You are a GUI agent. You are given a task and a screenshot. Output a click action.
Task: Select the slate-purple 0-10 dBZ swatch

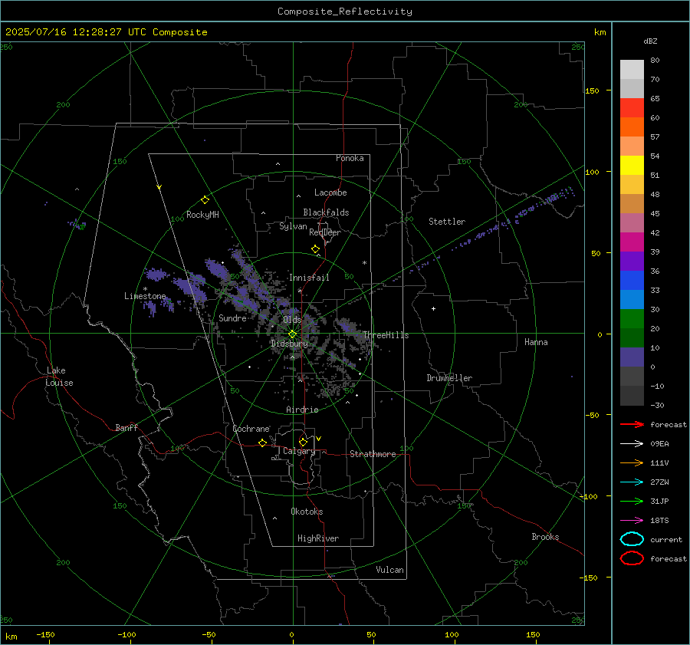pyautogui.click(x=632, y=357)
